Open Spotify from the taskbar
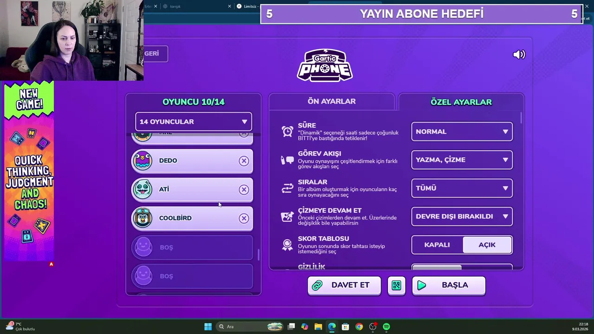The width and height of the screenshot is (594, 334). pyautogui.click(x=386, y=327)
